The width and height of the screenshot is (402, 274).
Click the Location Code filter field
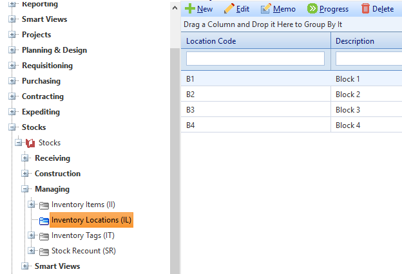point(255,59)
